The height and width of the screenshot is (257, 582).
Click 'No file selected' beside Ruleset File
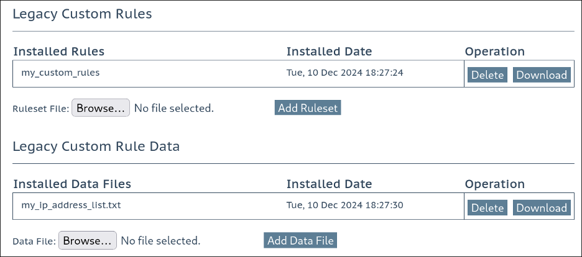(x=174, y=108)
